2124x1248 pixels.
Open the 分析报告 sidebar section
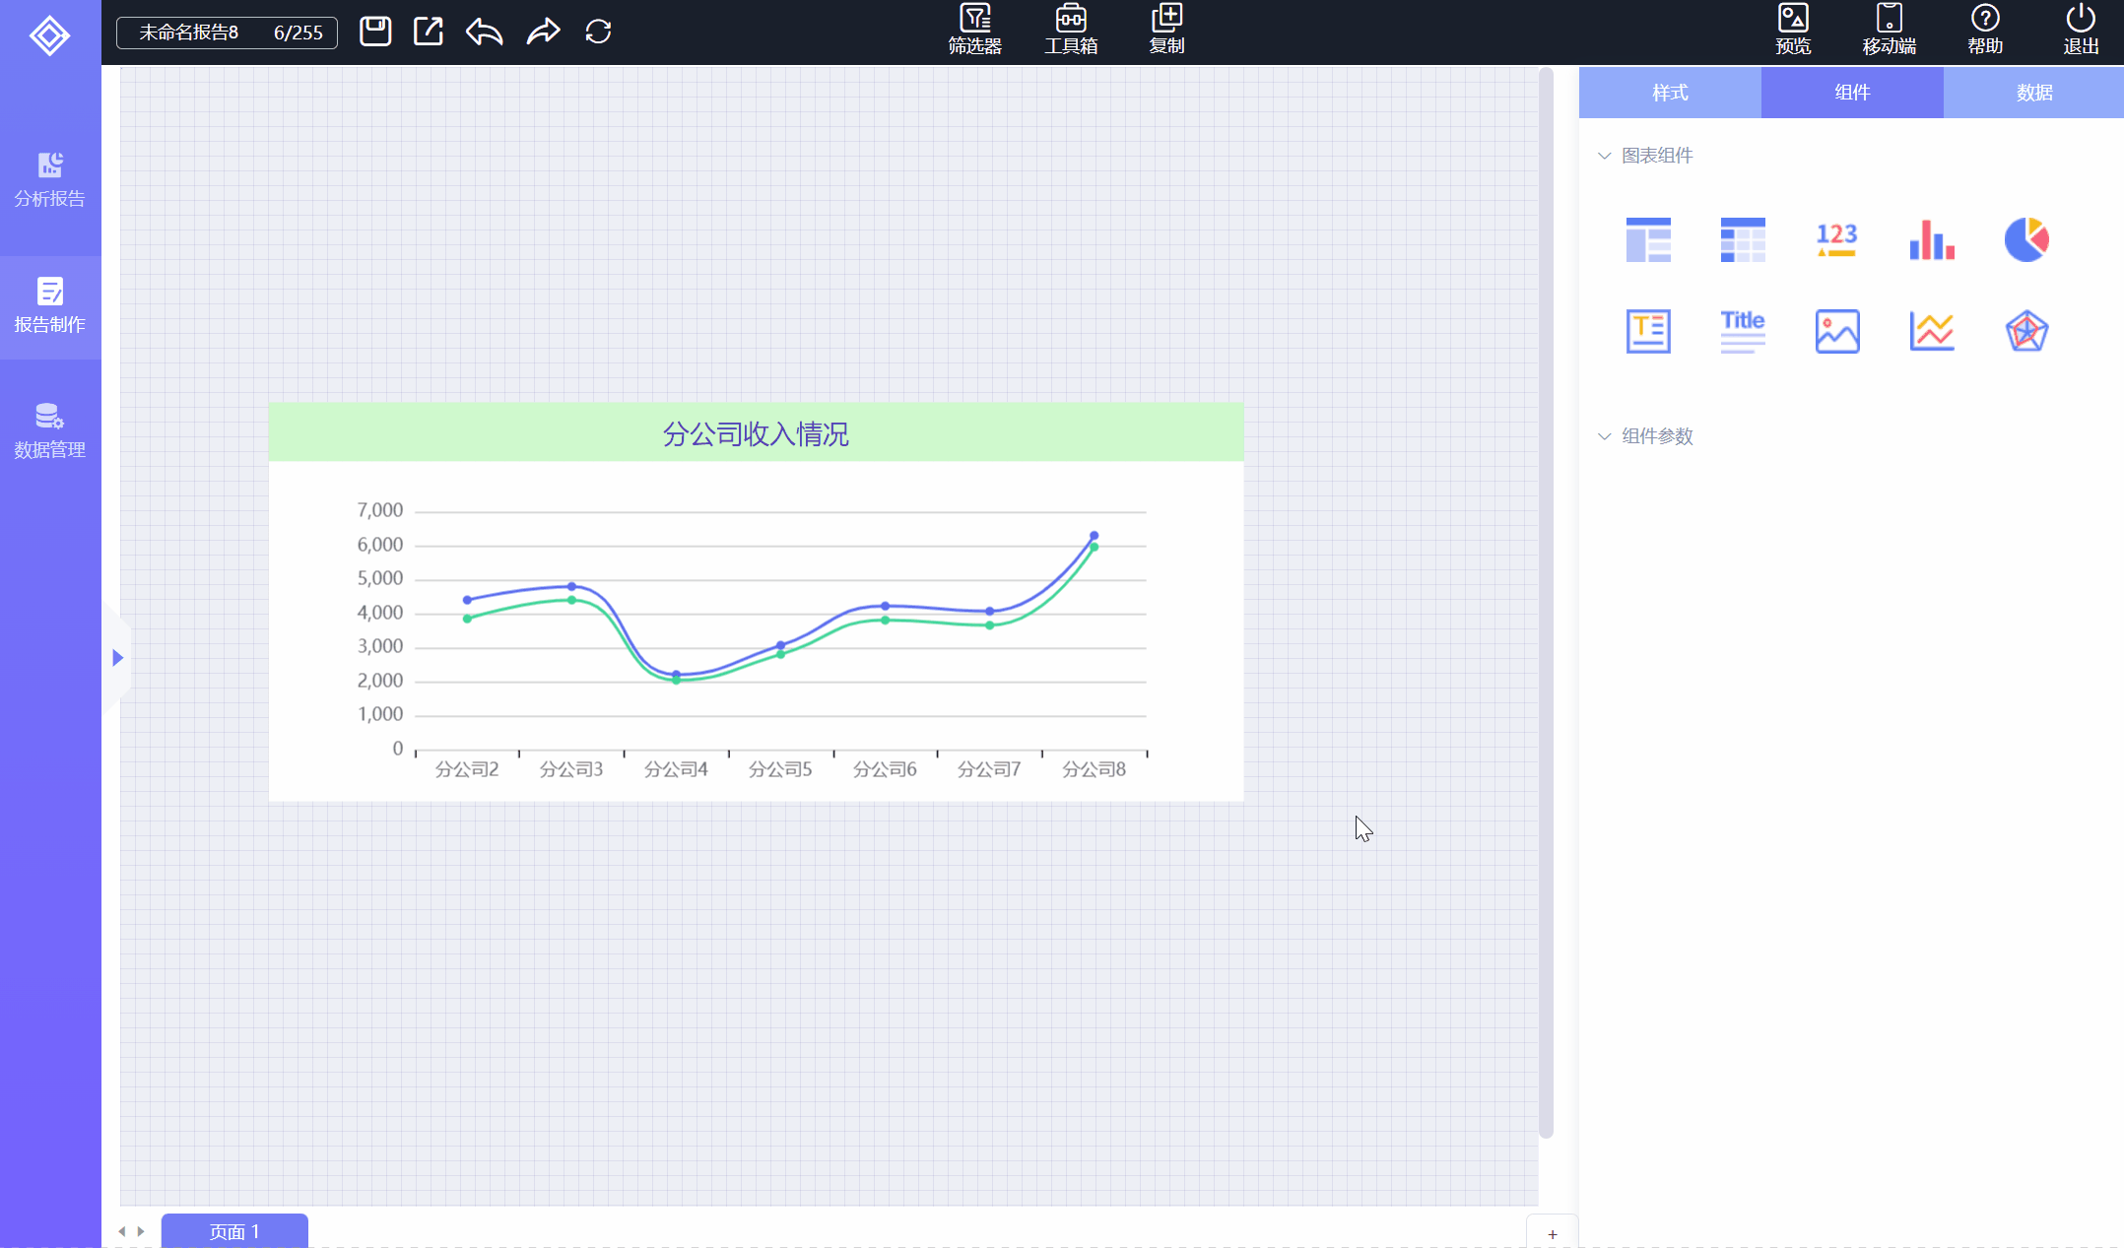[x=50, y=180]
